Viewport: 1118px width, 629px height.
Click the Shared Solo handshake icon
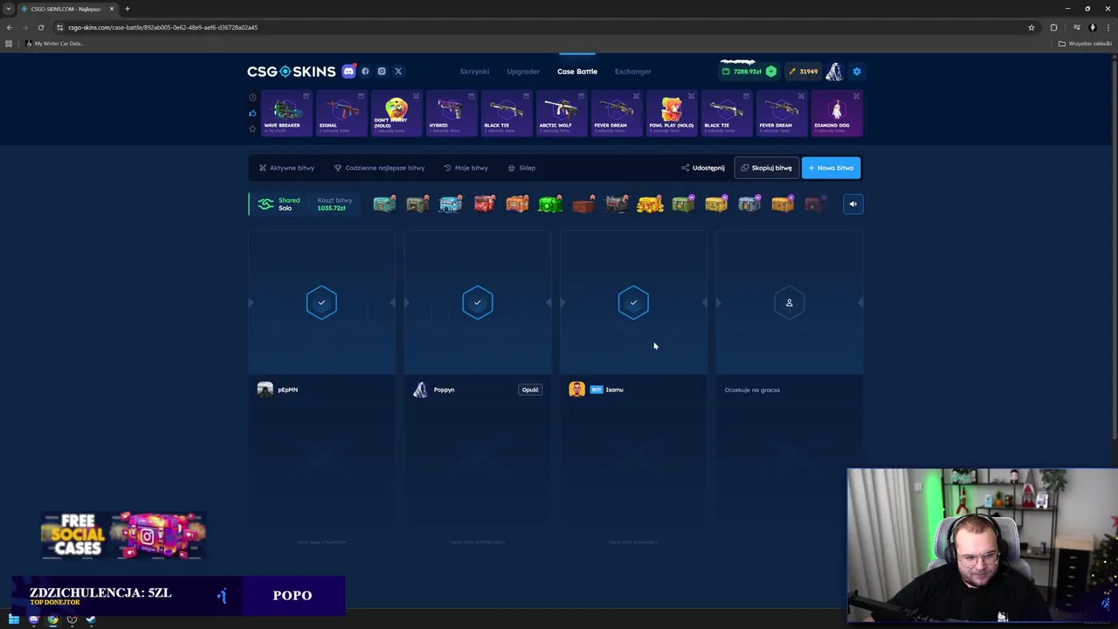[266, 204]
